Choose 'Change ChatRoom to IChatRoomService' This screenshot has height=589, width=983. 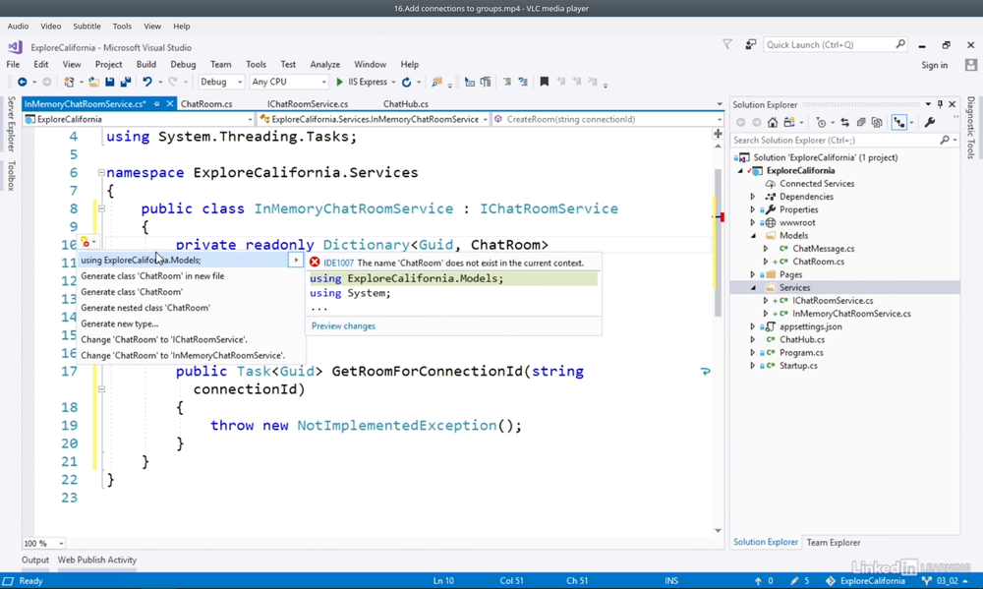tap(164, 339)
